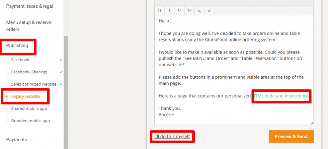This screenshot has width=328, height=149.
Task: Apply subscript formatting
Action: click(199, 10)
